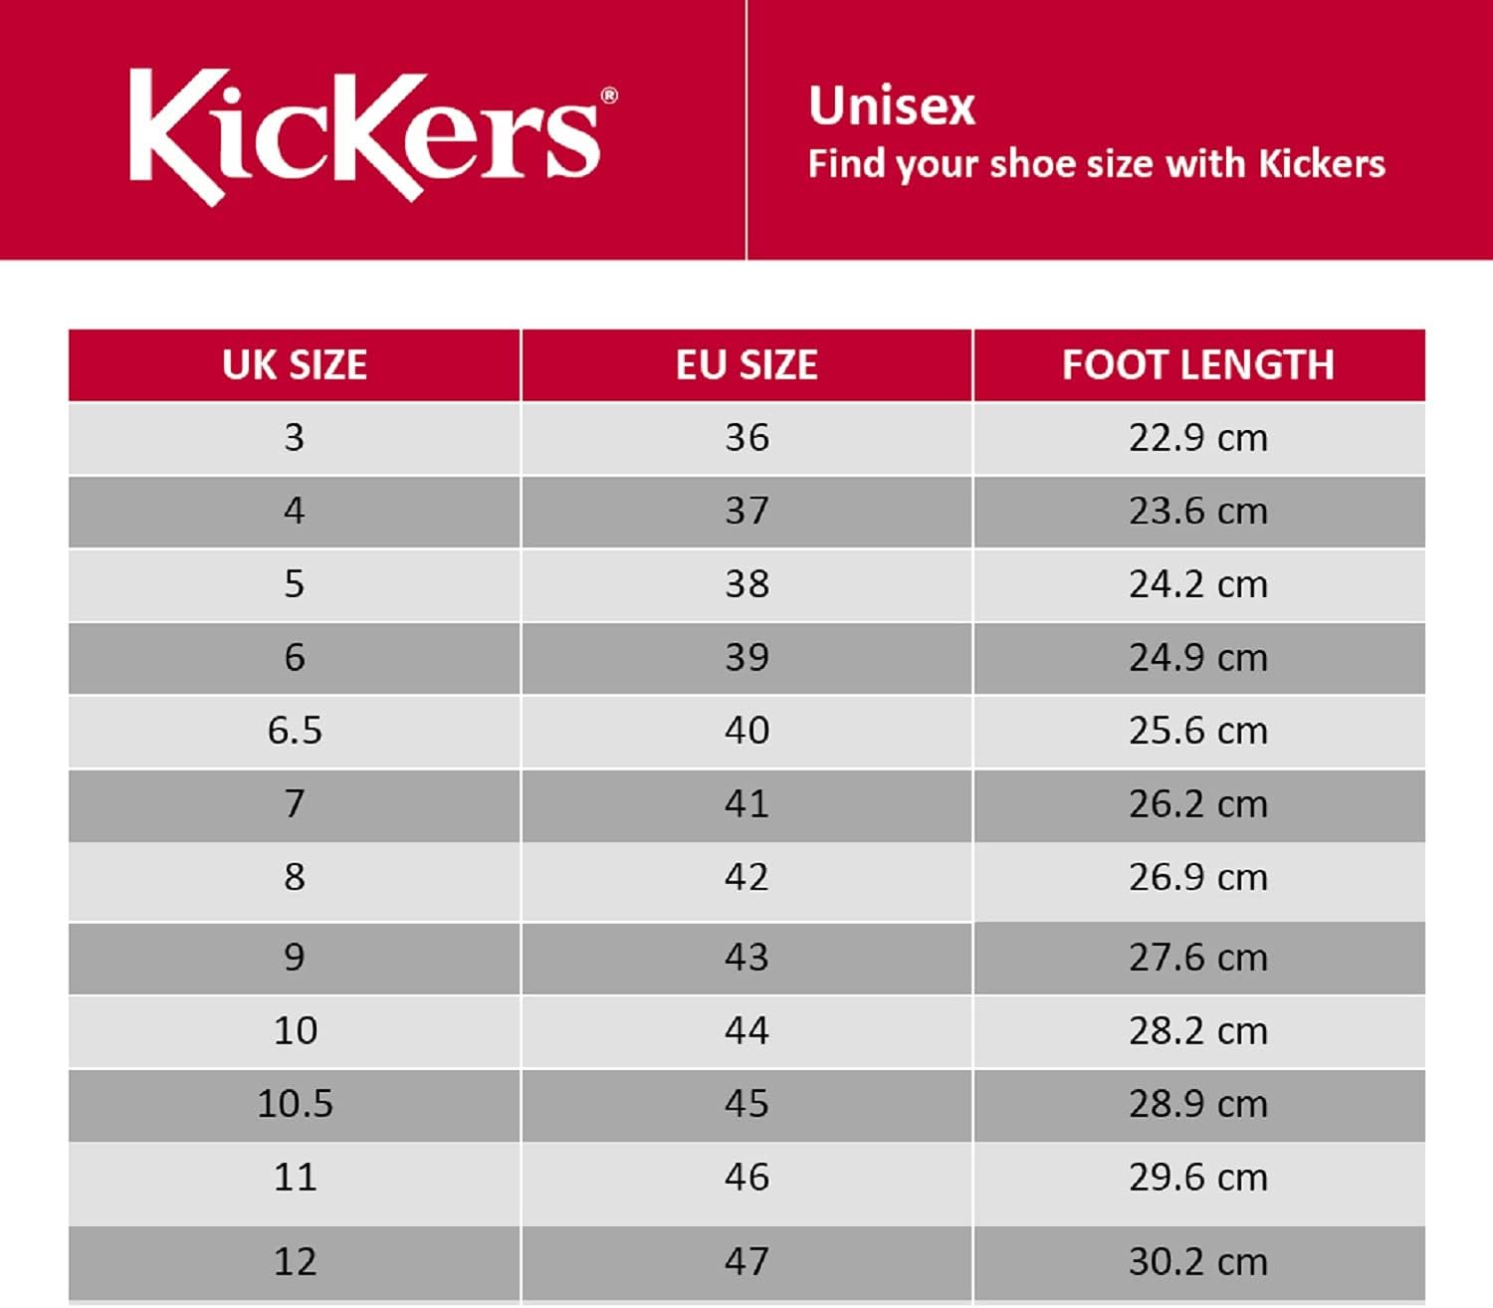Click the 26.2 cm foot length cell

[x=1198, y=804]
